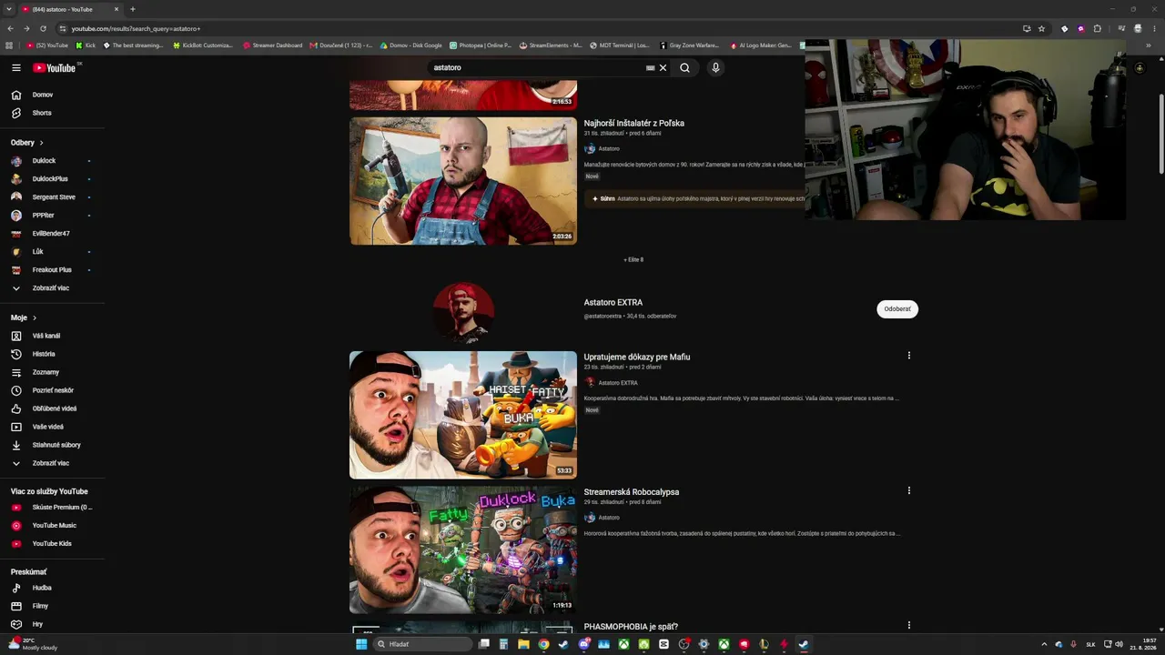Open the Moje section header arrow
This screenshot has width=1165, height=655.
[x=35, y=317]
